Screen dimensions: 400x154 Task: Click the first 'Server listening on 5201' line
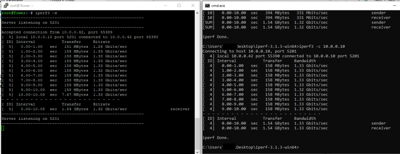(30, 23)
